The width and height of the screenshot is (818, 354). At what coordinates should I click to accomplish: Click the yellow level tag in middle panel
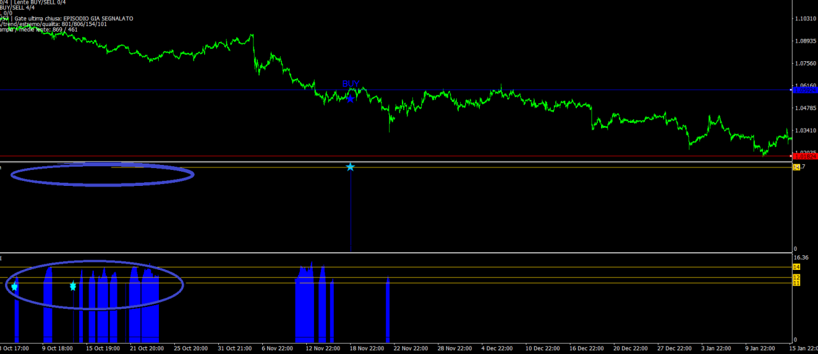(796, 167)
